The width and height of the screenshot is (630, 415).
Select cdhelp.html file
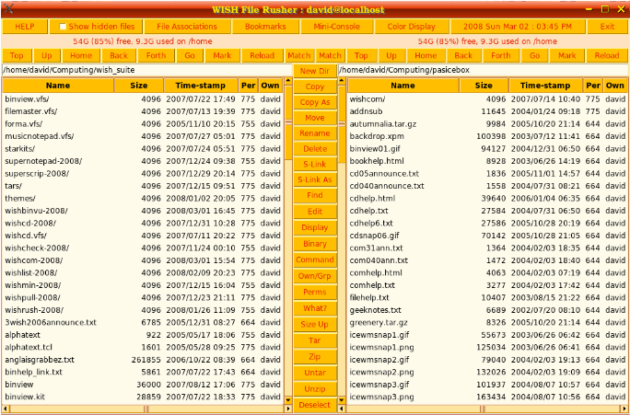[x=487, y=198]
